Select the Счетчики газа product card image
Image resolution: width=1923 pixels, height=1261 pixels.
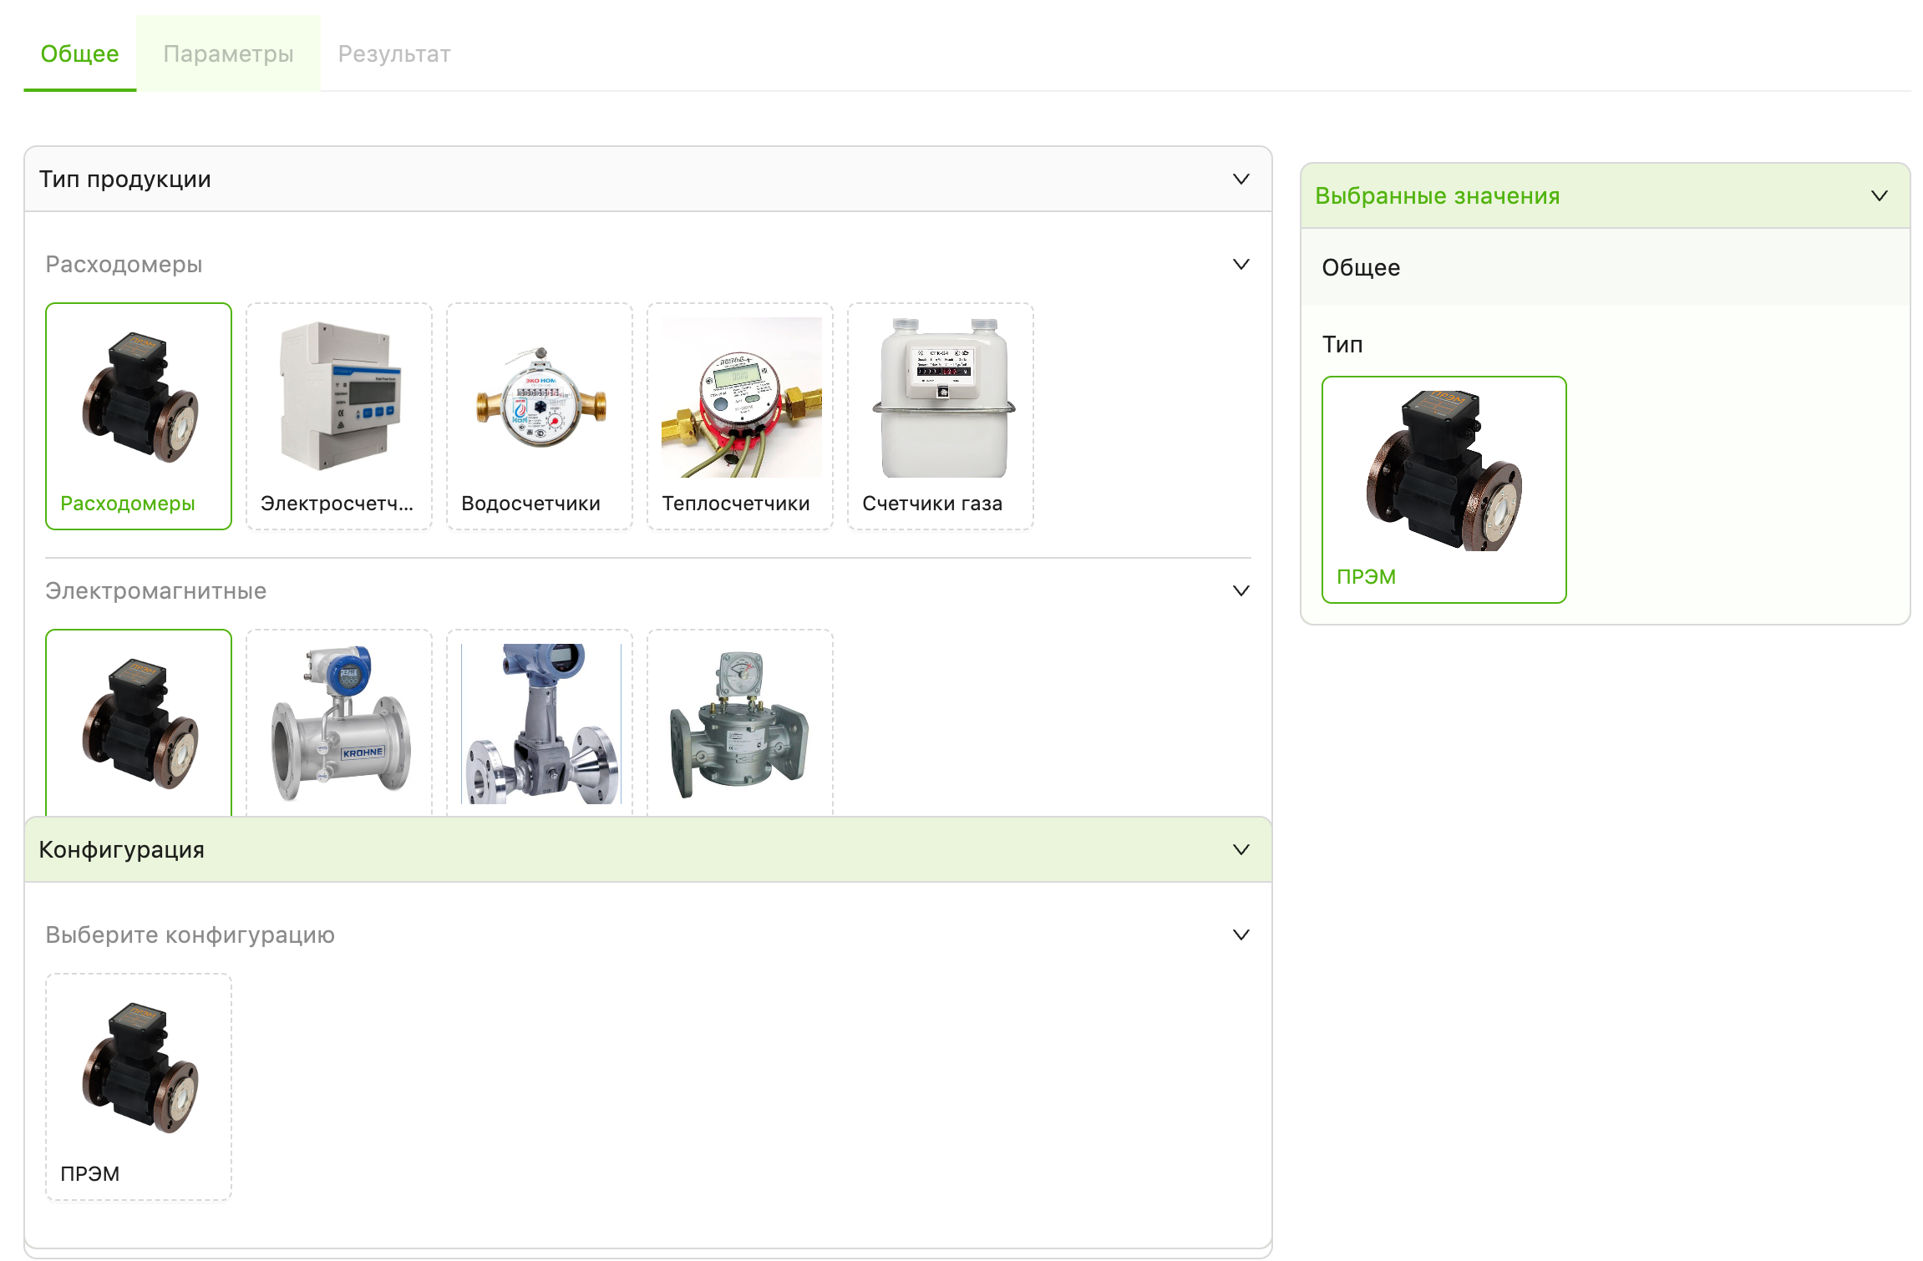coord(941,398)
